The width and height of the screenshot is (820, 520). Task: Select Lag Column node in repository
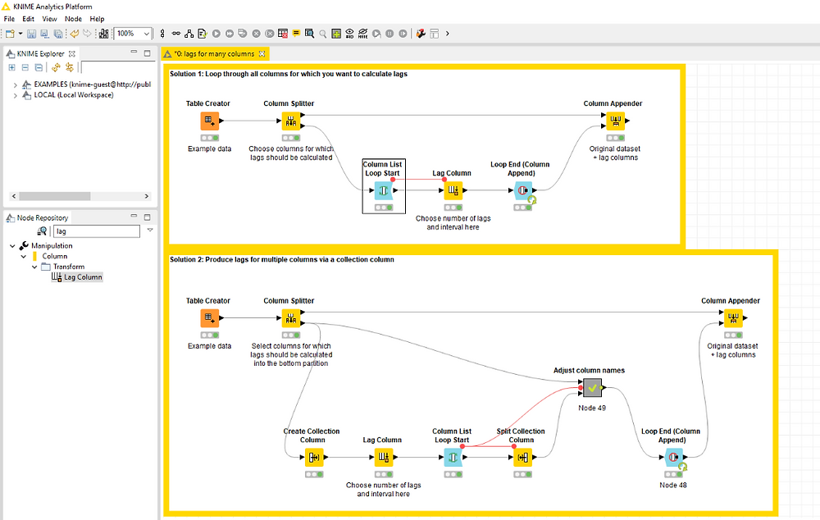pos(77,277)
